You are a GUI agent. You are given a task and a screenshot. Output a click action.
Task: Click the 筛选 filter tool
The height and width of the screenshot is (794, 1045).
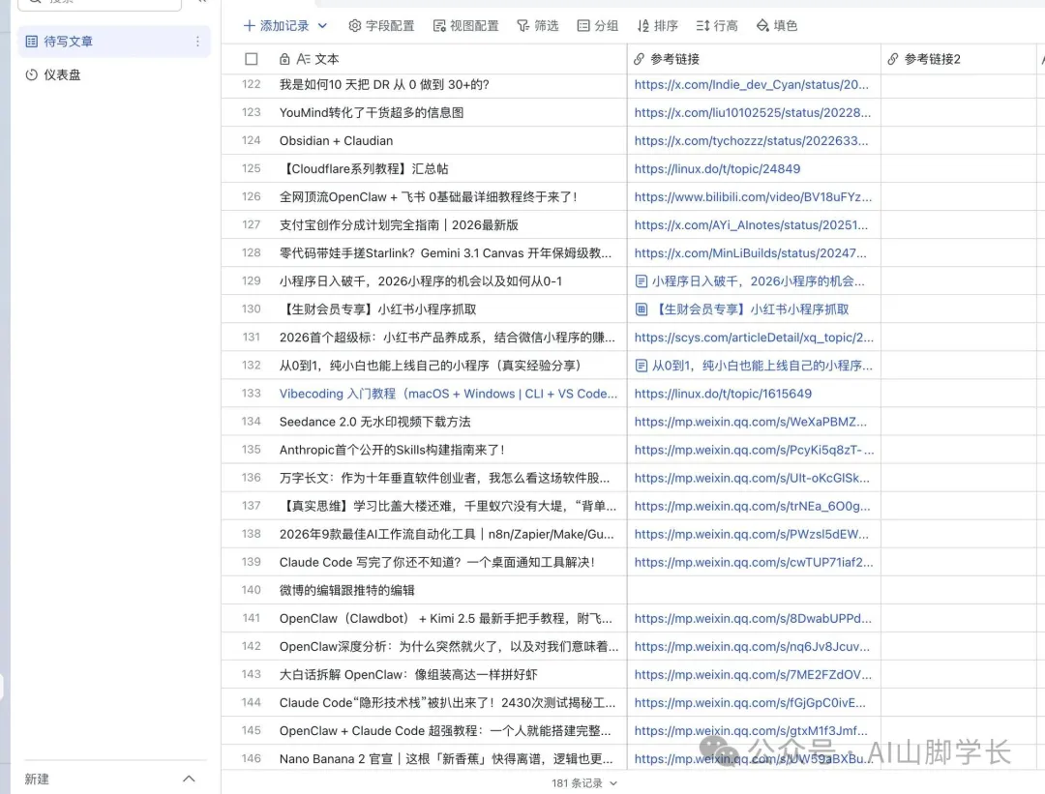(x=537, y=26)
